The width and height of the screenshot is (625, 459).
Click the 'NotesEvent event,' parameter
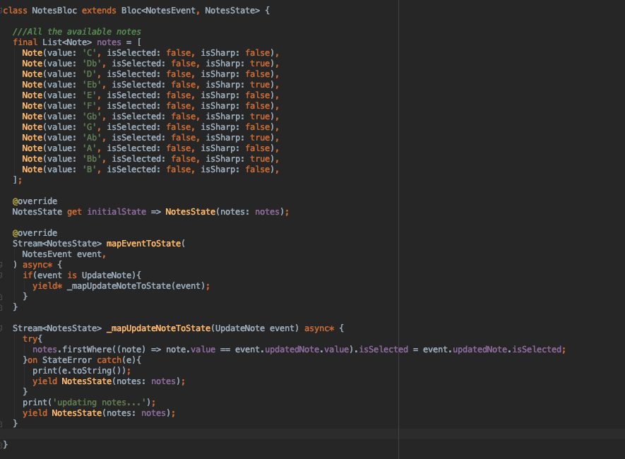click(64, 254)
